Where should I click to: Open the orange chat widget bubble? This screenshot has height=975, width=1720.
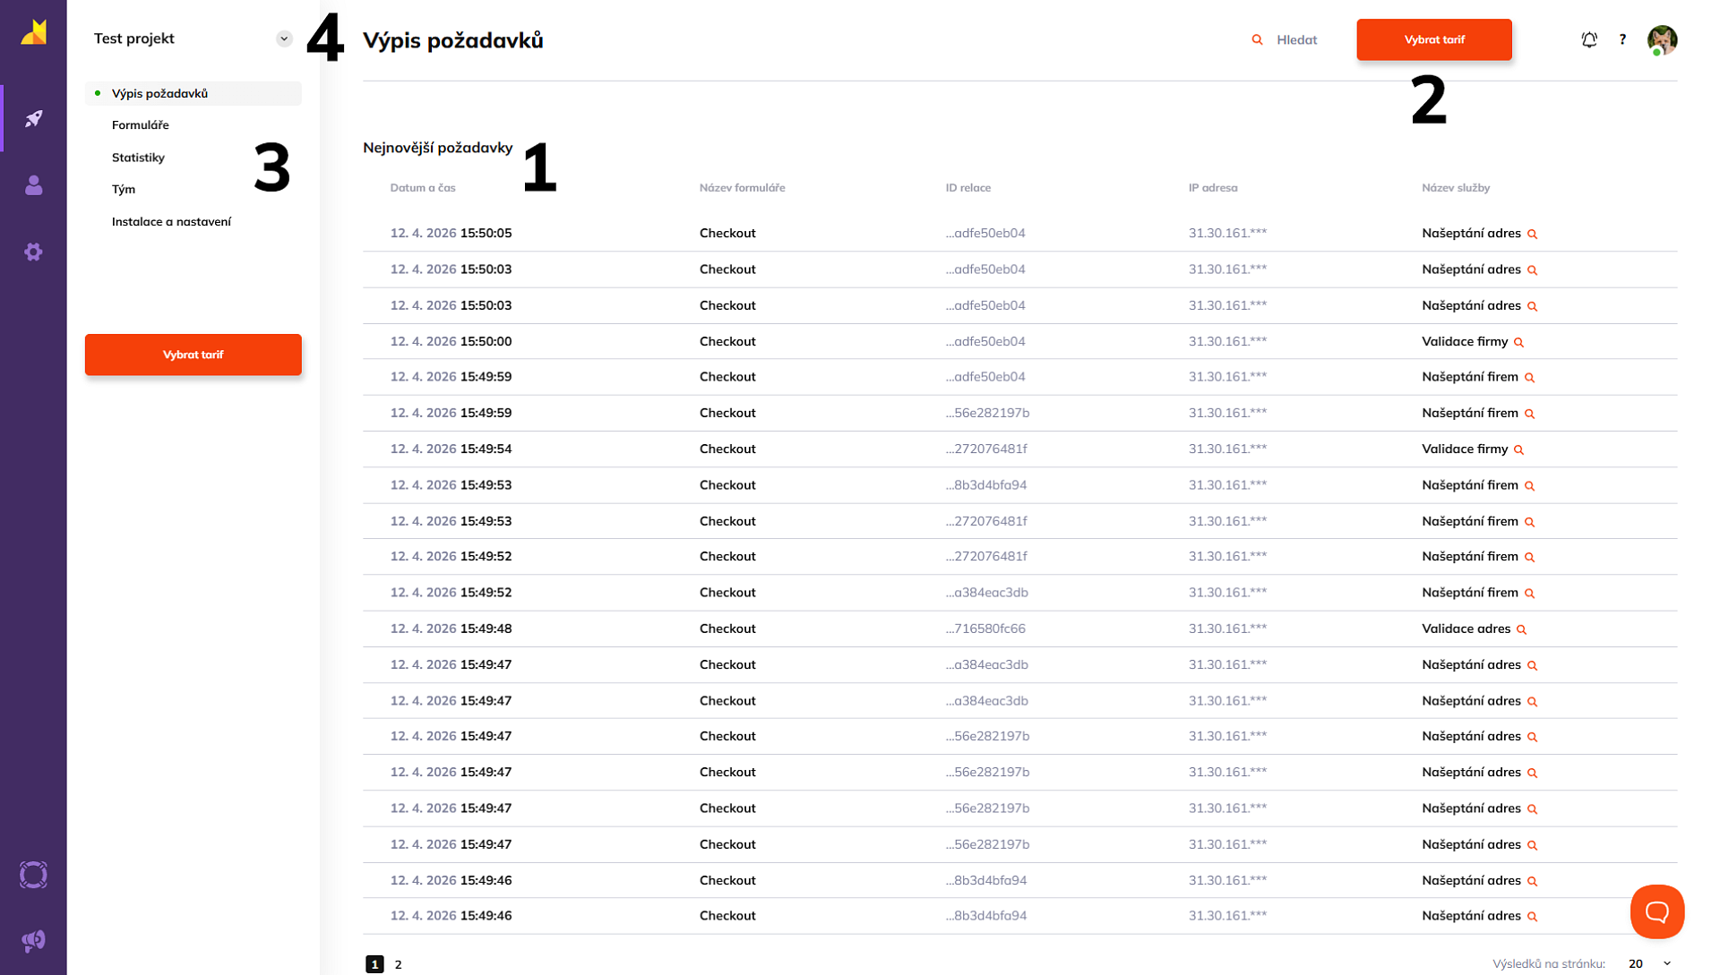[x=1656, y=911]
